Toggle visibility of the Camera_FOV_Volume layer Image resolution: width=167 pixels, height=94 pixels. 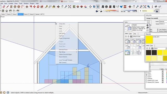(163, 82)
